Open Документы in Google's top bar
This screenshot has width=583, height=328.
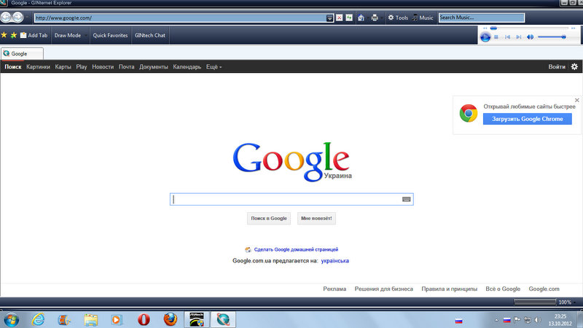click(x=154, y=67)
